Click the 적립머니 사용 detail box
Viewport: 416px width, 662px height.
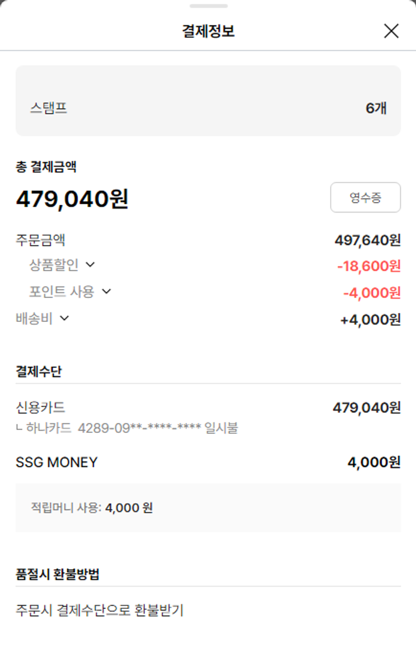[x=208, y=508]
